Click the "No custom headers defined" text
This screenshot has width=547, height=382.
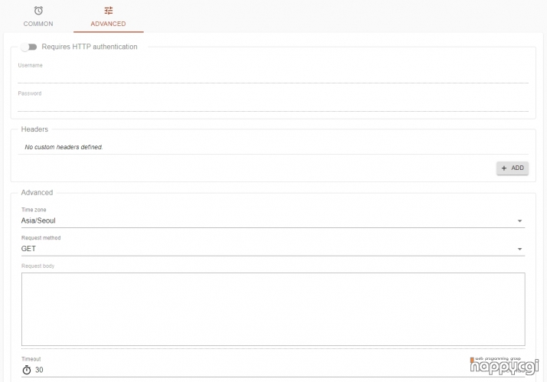[63, 146]
